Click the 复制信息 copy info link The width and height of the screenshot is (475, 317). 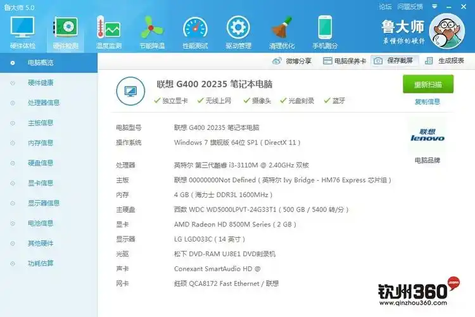pyautogui.click(x=427, y=101)
